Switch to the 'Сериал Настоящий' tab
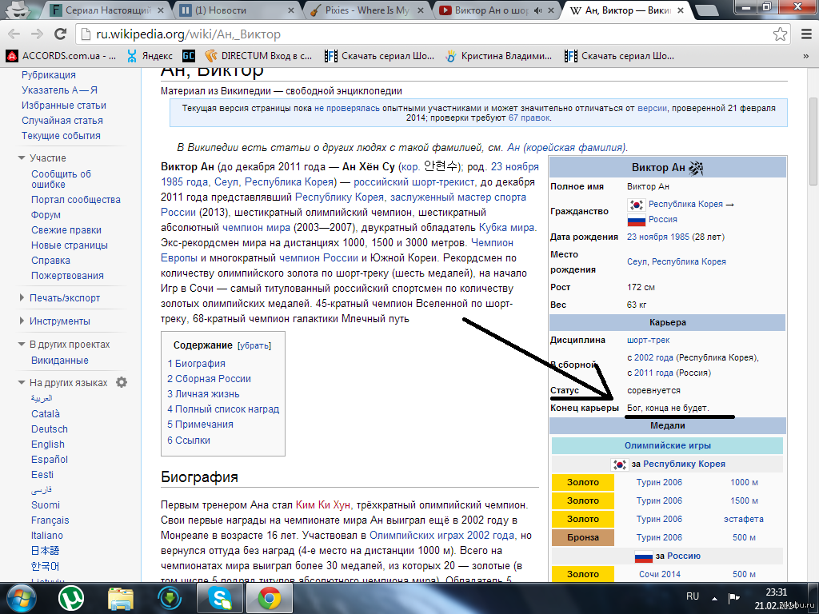Screen dimensions: 819x614 tap(107, 10)
